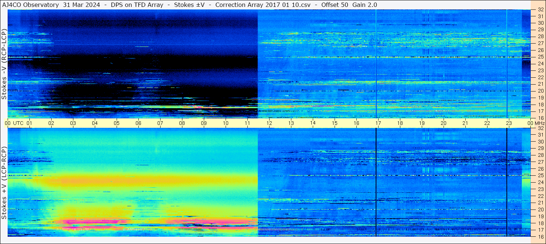Click 22 MHz label on upper Stokes -V scale
Viewport: 546px width, 244px height.
coord(540,77)
